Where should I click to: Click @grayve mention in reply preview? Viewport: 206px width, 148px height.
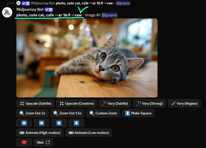point(123,3)
